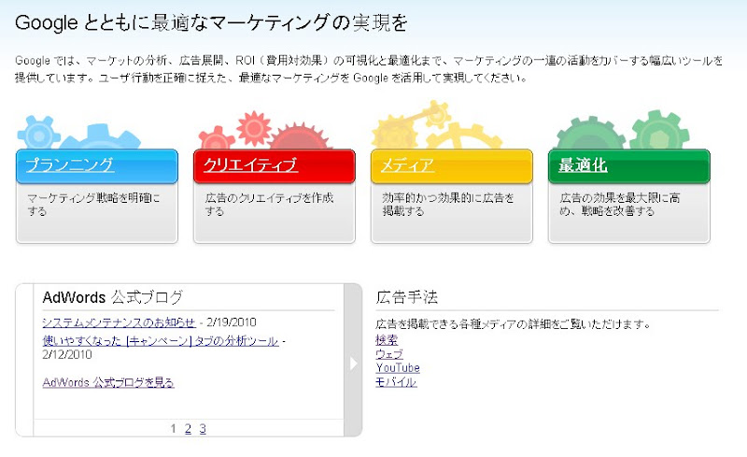747x457 pixels.
Task: Open the 検索 advertising link
Action: click(386, 340)
